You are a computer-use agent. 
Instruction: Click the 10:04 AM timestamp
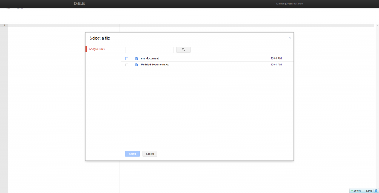click(x=276, y=65)
